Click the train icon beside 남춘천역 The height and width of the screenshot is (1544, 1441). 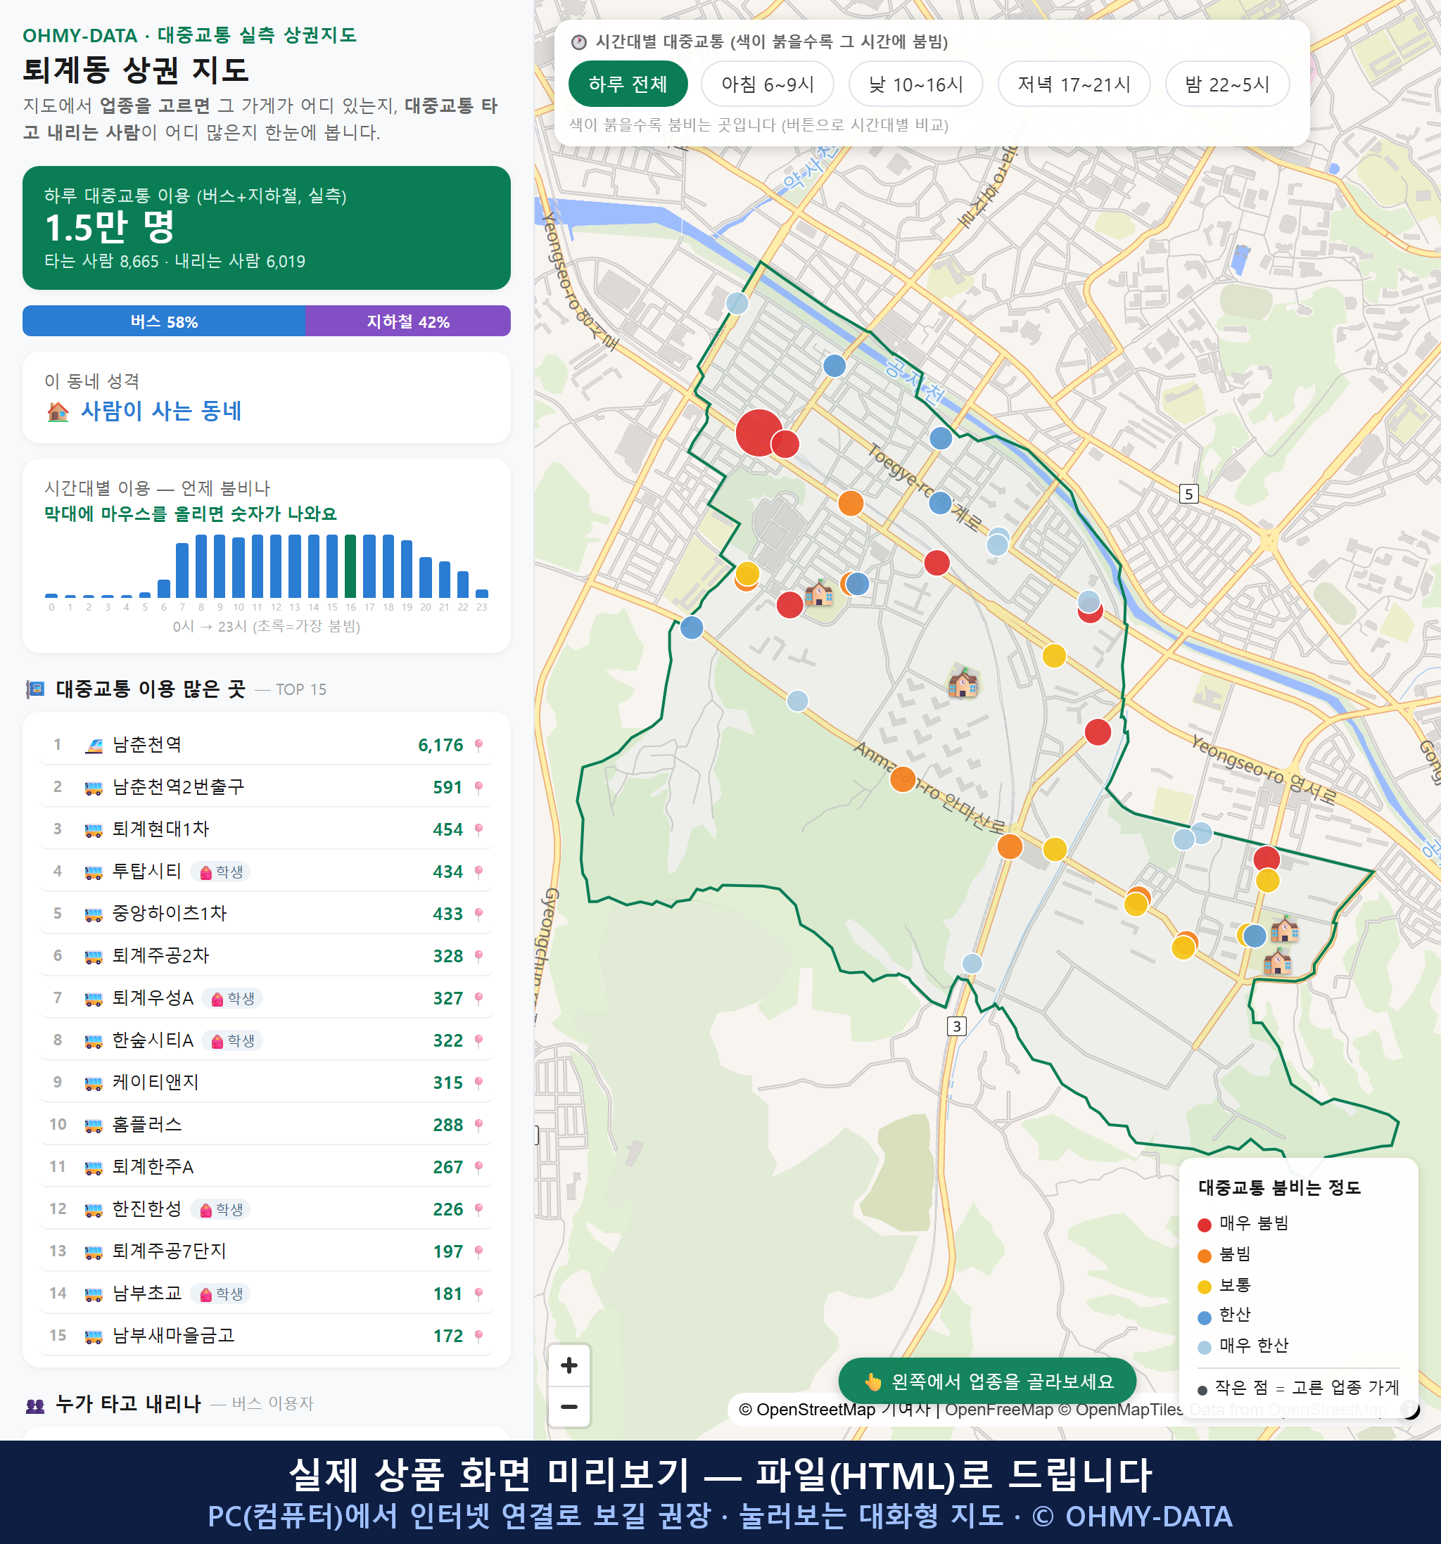93,746
